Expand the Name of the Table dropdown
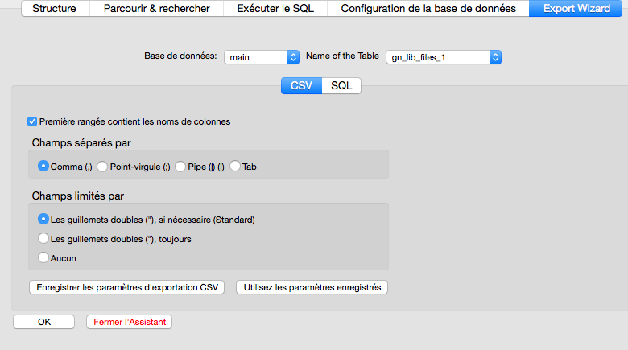The width and height of the screenshot is (628, 350). point(444,57)
